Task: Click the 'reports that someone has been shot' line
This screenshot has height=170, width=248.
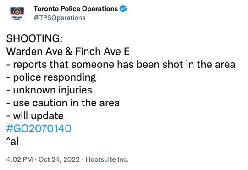Action: [121, 64]
